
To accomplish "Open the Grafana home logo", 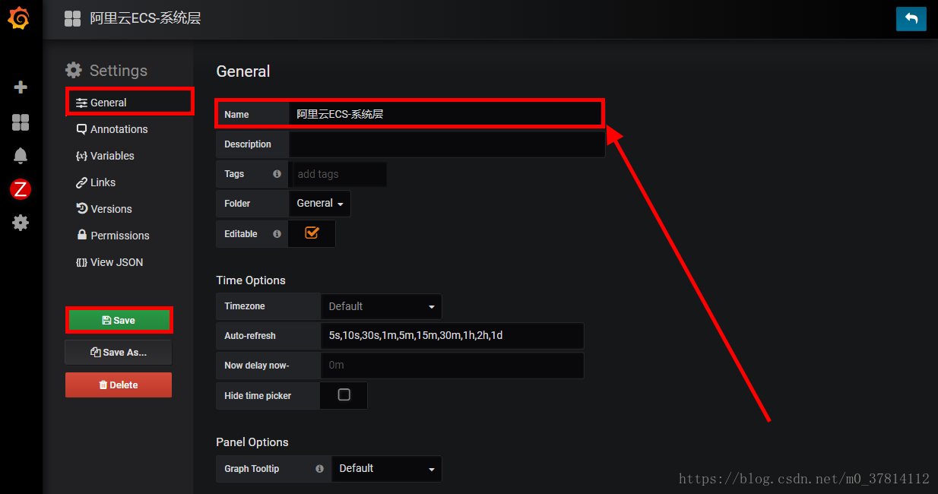I will 19,19.
